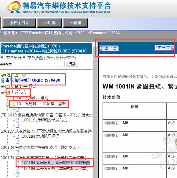Click the green back arrow icon

tap(3, 75)
